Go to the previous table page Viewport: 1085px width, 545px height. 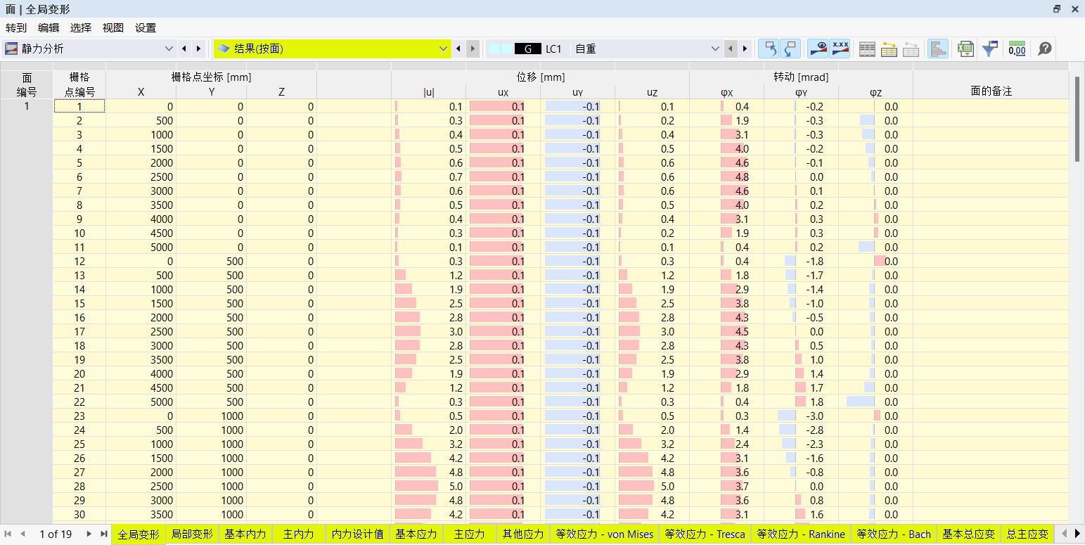click(x=23, y=534)
